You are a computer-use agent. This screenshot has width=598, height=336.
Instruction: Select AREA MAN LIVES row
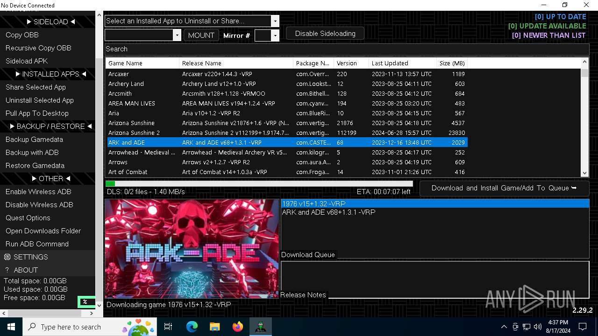pyautogui.click(x=287, y=103)
